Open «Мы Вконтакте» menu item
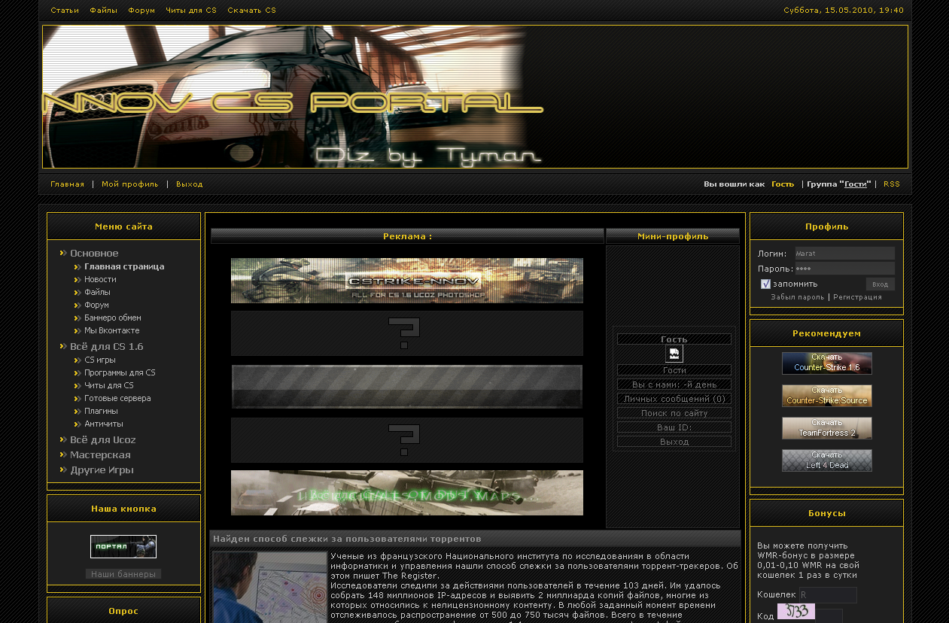This screenshot has height=623, width=949. click(112, 331)
